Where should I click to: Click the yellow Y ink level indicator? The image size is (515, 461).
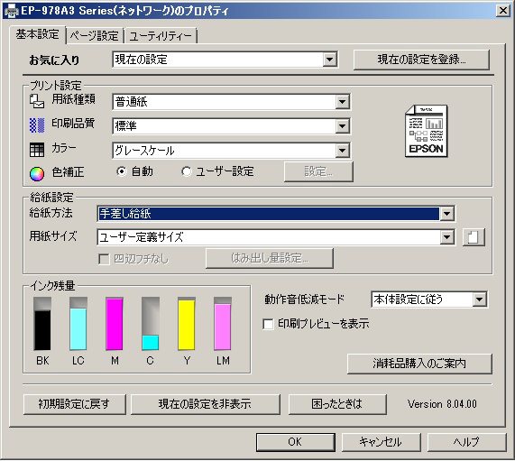pyautogui.click(x=186, y=323)
